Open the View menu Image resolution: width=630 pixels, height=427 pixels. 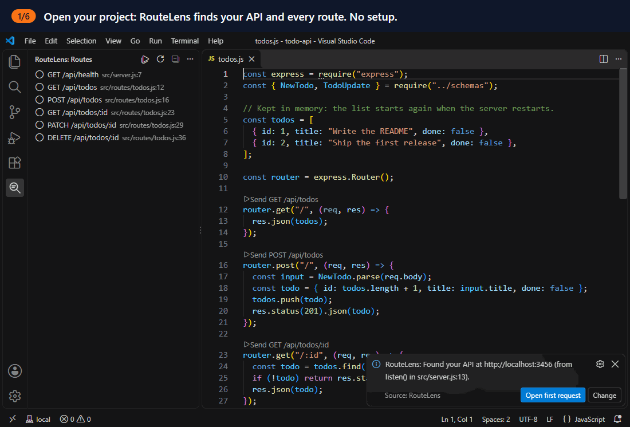click(x=113, y=41)
